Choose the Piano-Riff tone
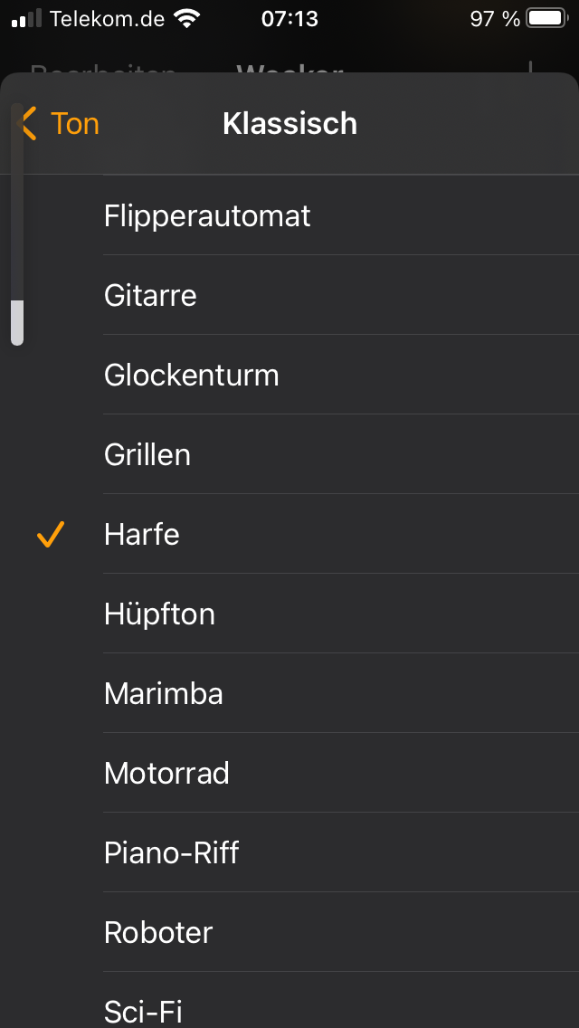Image resolution: width=579 pixels, height=1028 pixels. [x=171, y=853]
